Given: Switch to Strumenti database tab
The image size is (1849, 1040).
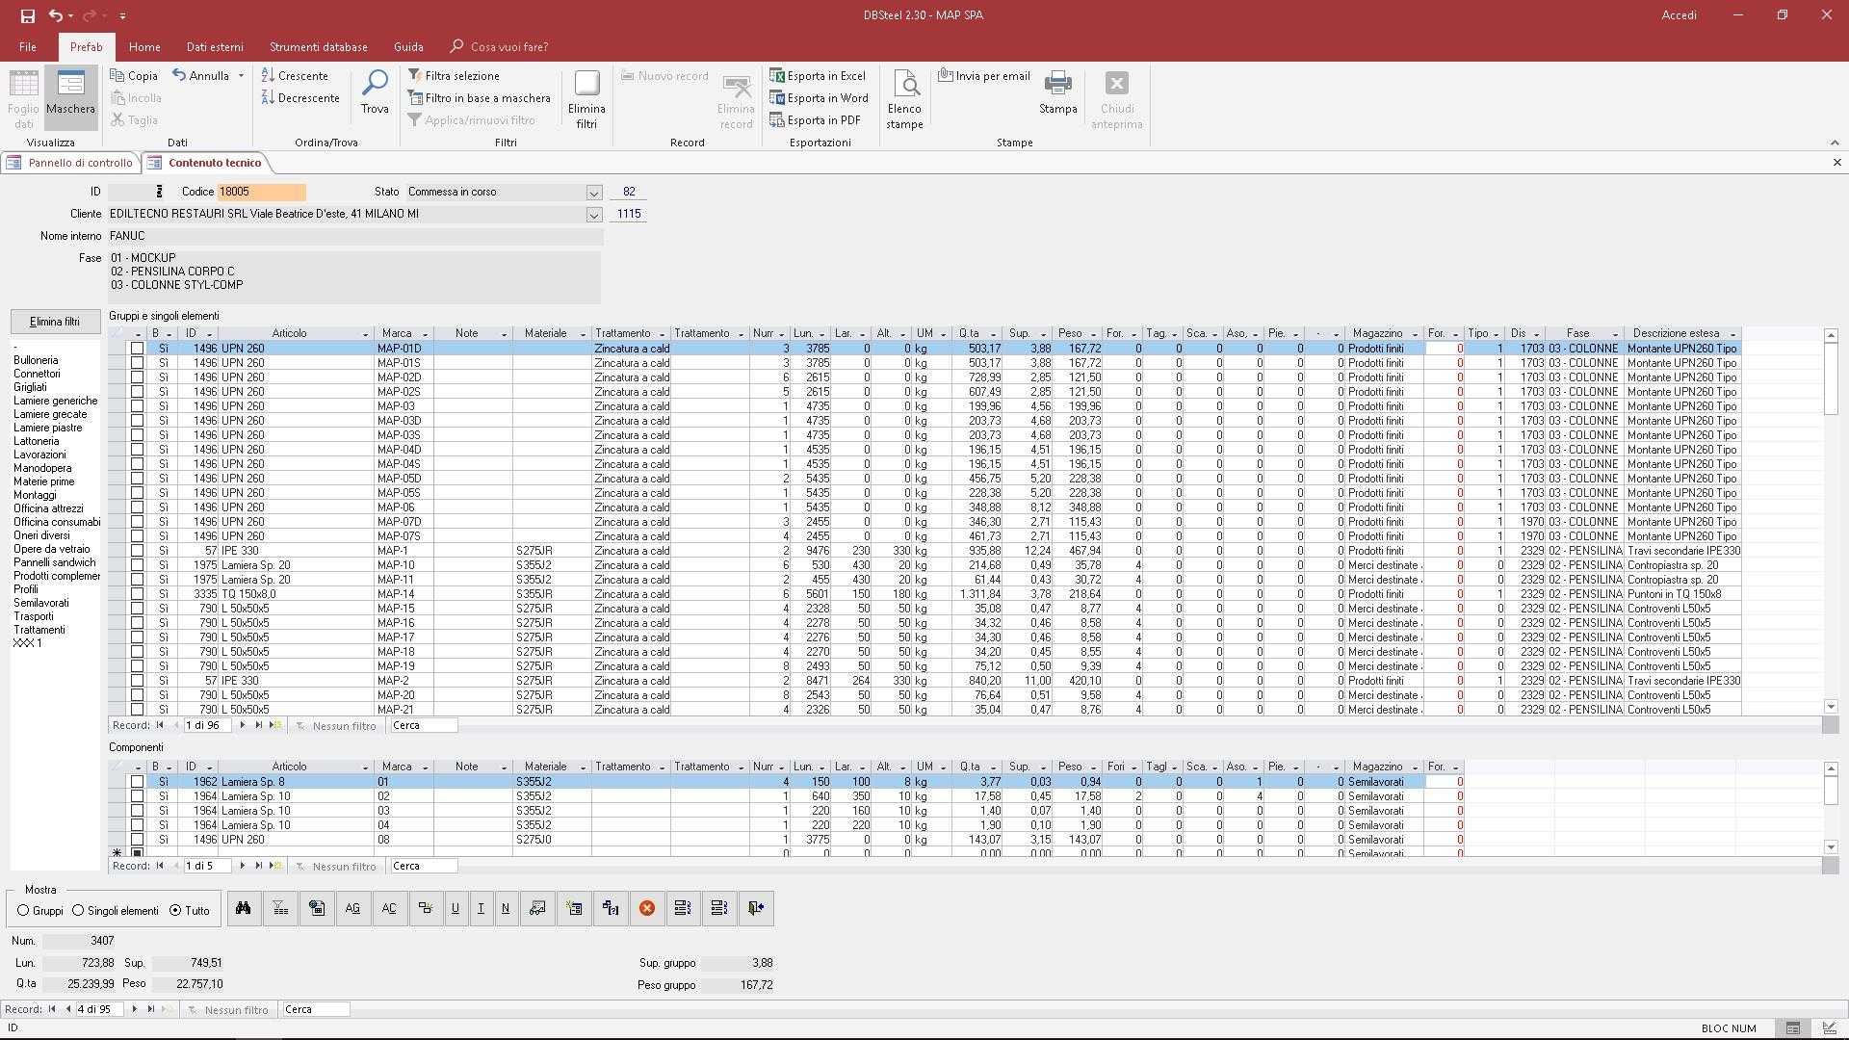Looking at the screenshot, I should pos(318,46).
